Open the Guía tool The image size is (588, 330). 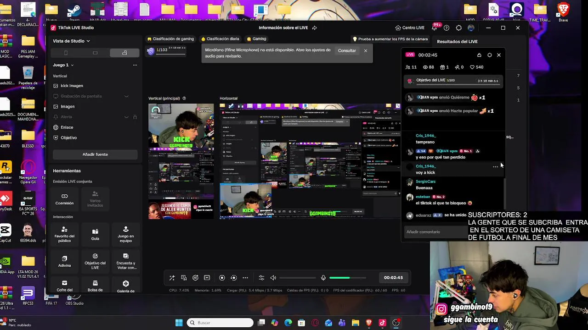(95, 234)
